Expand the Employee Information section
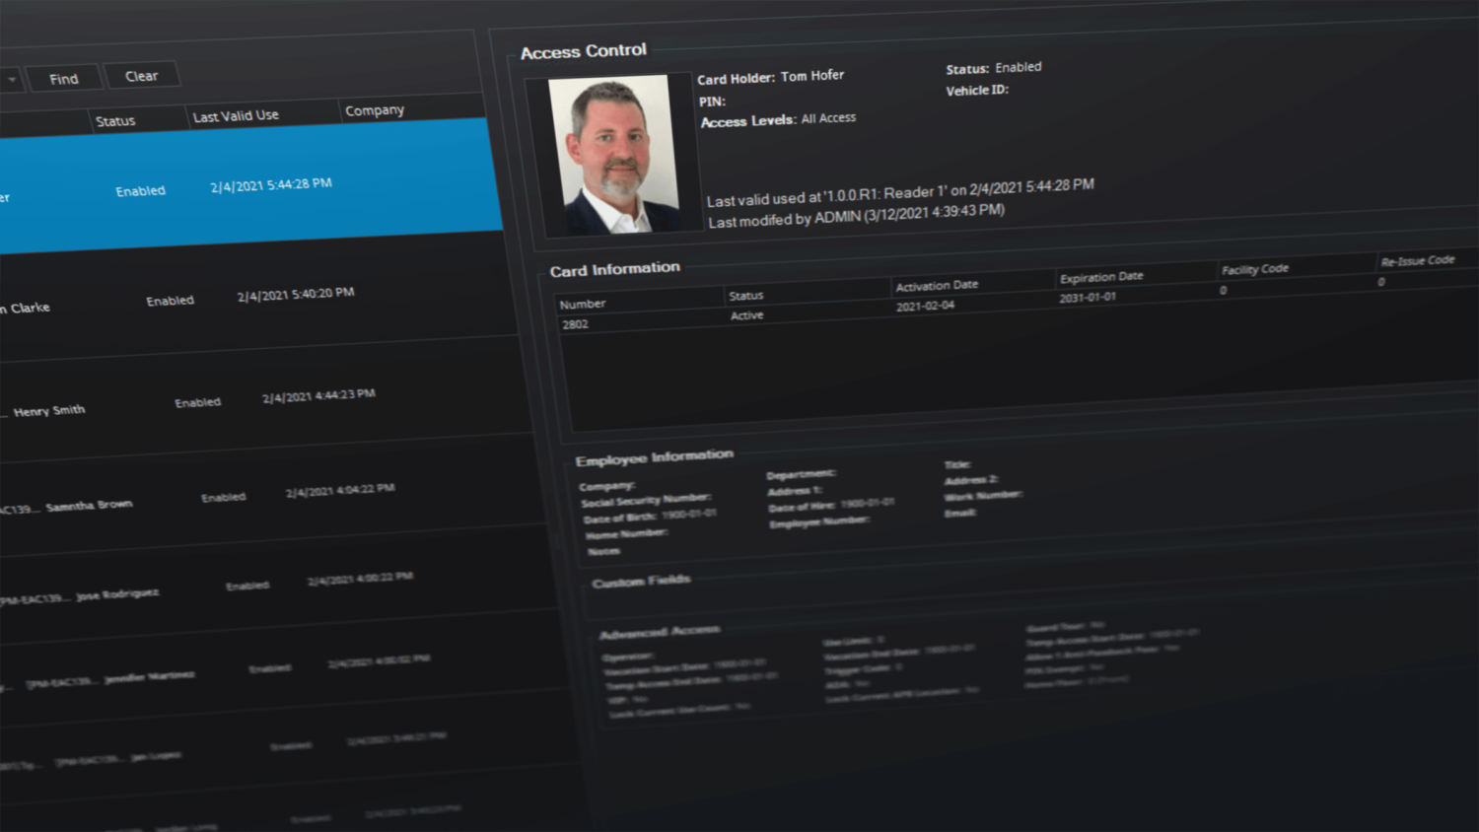The image size is (1479, 832). click(x=654, y=456)
